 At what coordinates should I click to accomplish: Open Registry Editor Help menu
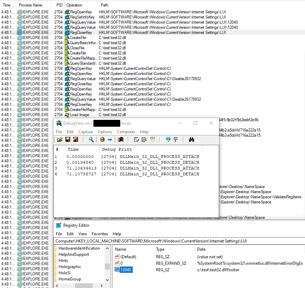tap(117, 234)
